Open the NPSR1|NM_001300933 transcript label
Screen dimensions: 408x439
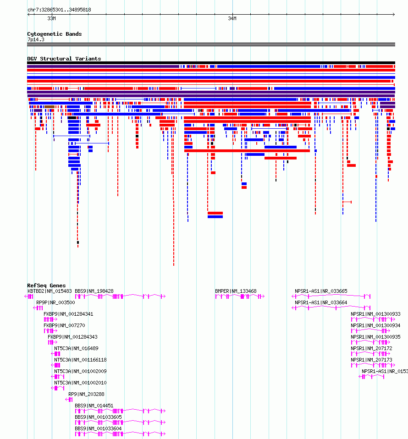pos(375,314)
